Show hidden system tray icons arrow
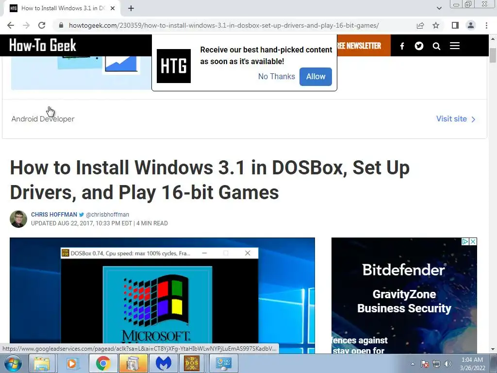497x373 pixels. [413, 364]
